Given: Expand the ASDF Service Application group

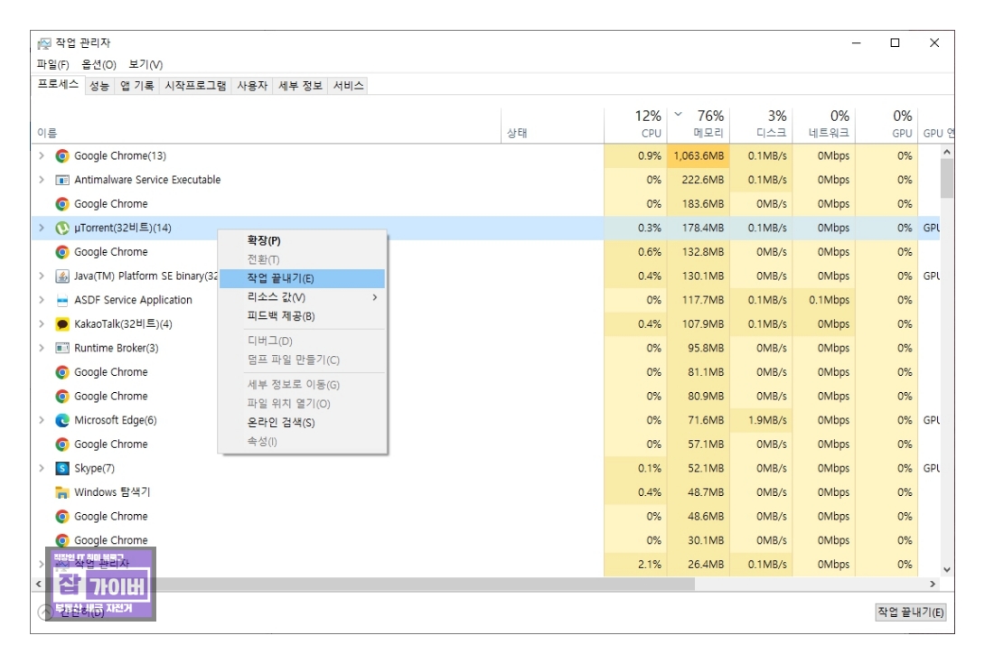Looking at the screenshot, I should tap(42, 300).
